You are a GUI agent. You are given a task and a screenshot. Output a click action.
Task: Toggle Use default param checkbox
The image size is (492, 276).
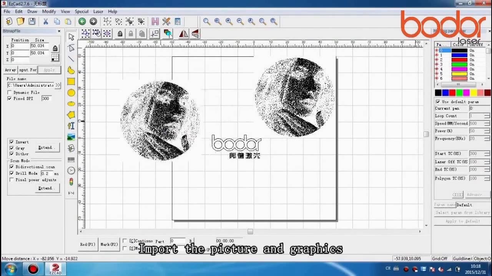[438, 102]
